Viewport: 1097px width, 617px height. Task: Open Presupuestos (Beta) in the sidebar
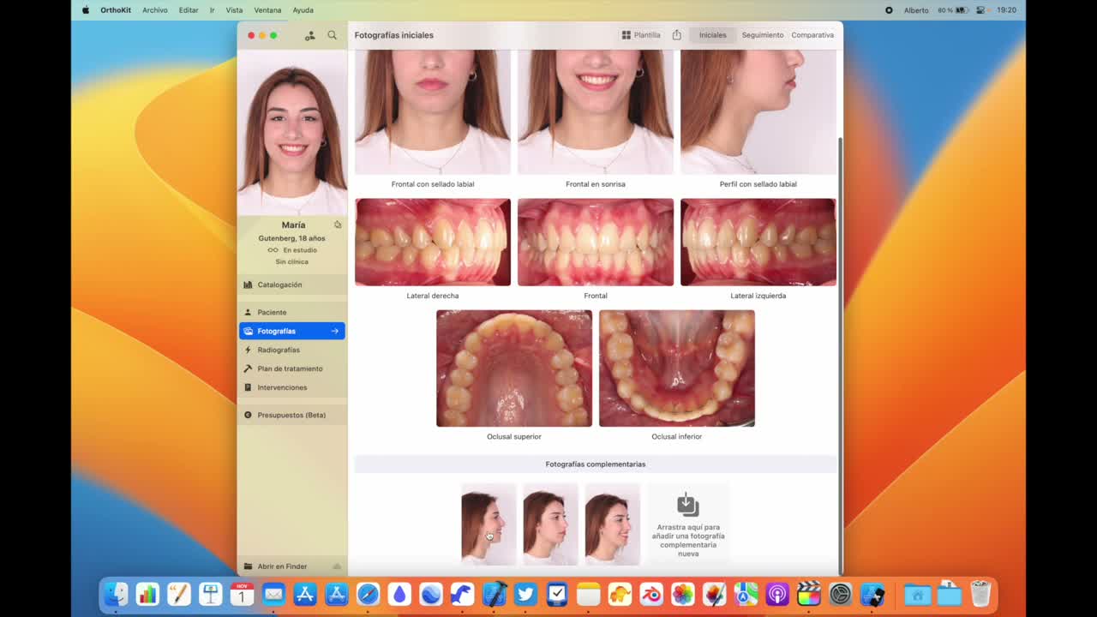point(292,415)
